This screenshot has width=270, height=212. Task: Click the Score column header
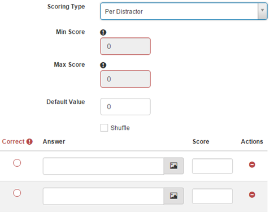(x=201, y=141)
